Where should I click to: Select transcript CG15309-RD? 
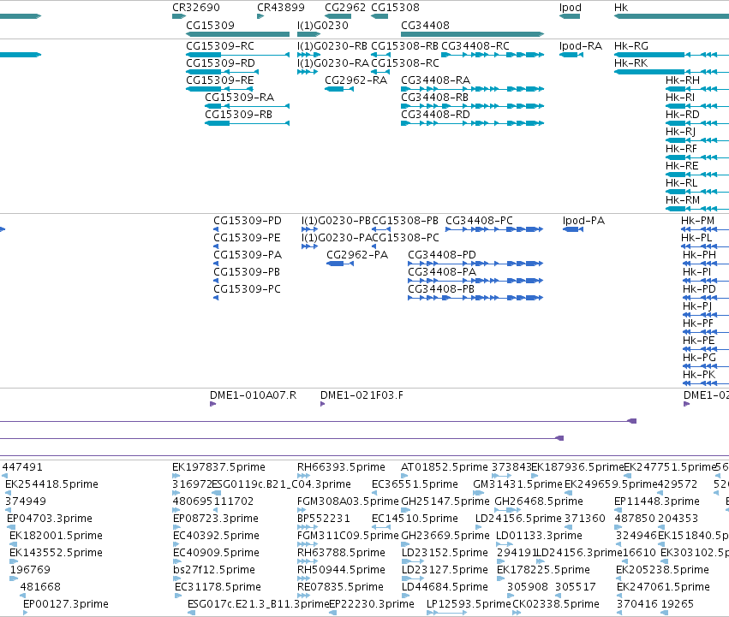(220, 63)
